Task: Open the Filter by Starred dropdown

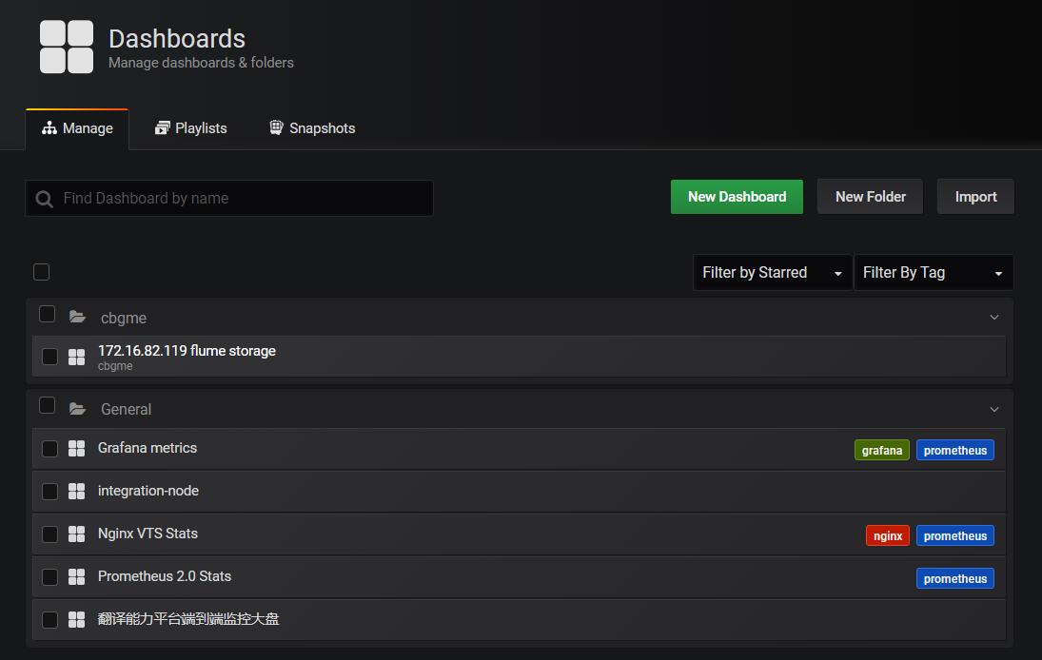Action: click(x=771, y=272)
